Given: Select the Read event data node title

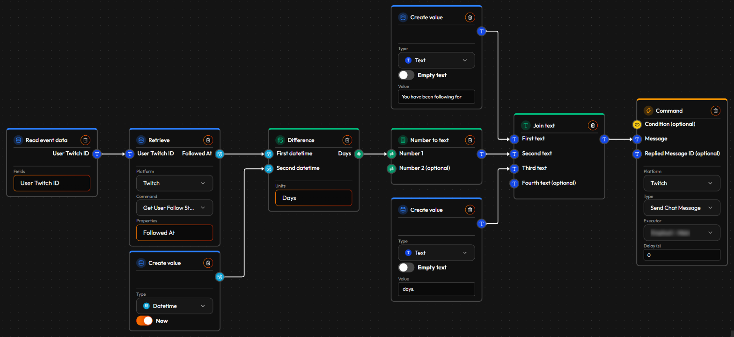Looking at the screenshot, I should click(46, 140).
